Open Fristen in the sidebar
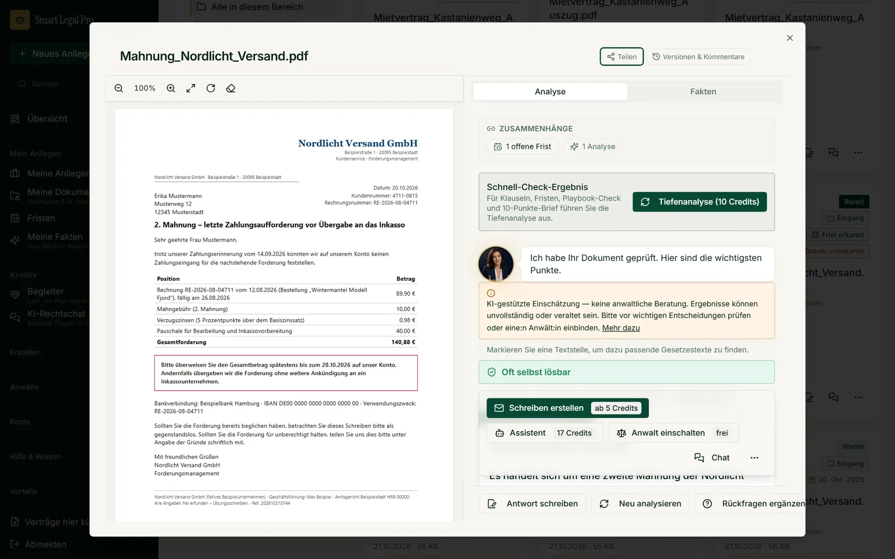This screenshot has height=559, width=895. pos(41,218)
